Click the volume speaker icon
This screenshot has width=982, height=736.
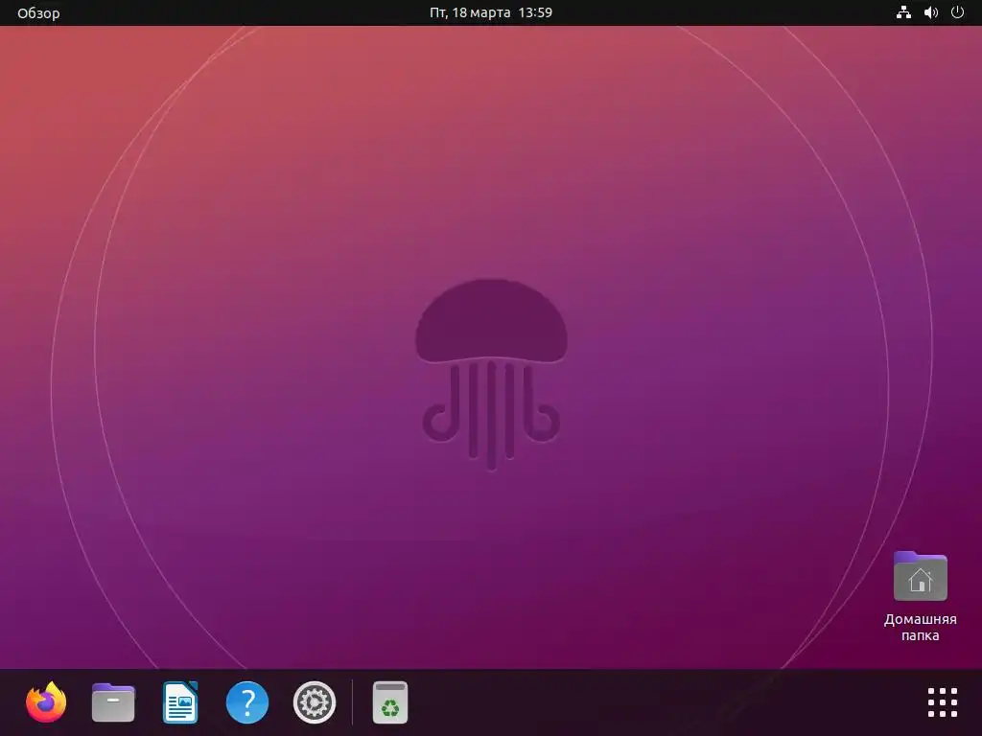pyautogui.click(x=931, y=12)
